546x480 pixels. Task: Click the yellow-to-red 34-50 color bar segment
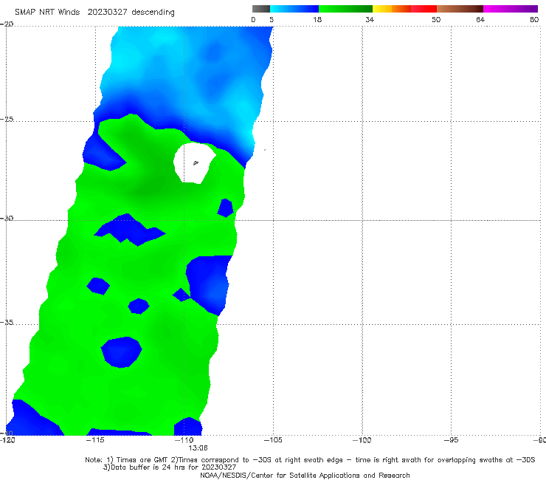click(x=404, y=9)
